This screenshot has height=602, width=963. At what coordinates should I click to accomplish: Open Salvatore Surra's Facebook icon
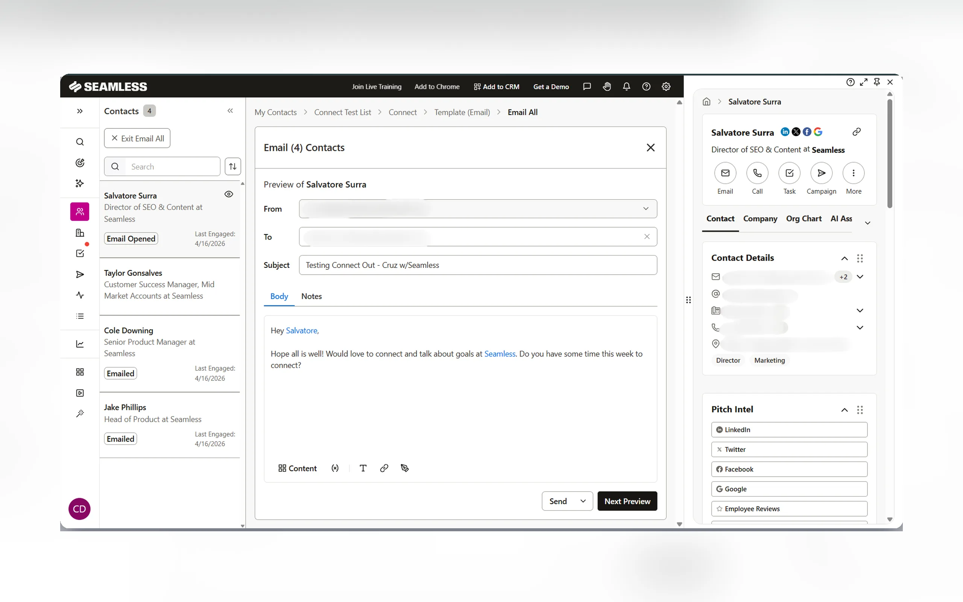[x=807, y=132]
